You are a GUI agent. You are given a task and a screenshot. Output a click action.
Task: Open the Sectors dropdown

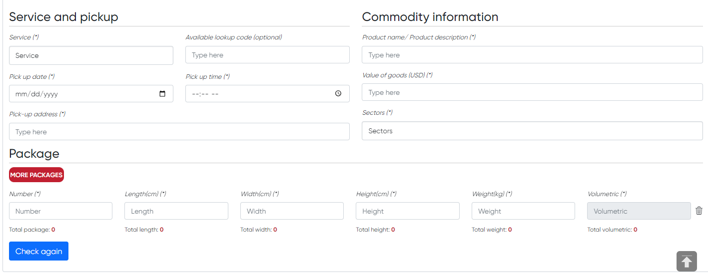(532, 131)
